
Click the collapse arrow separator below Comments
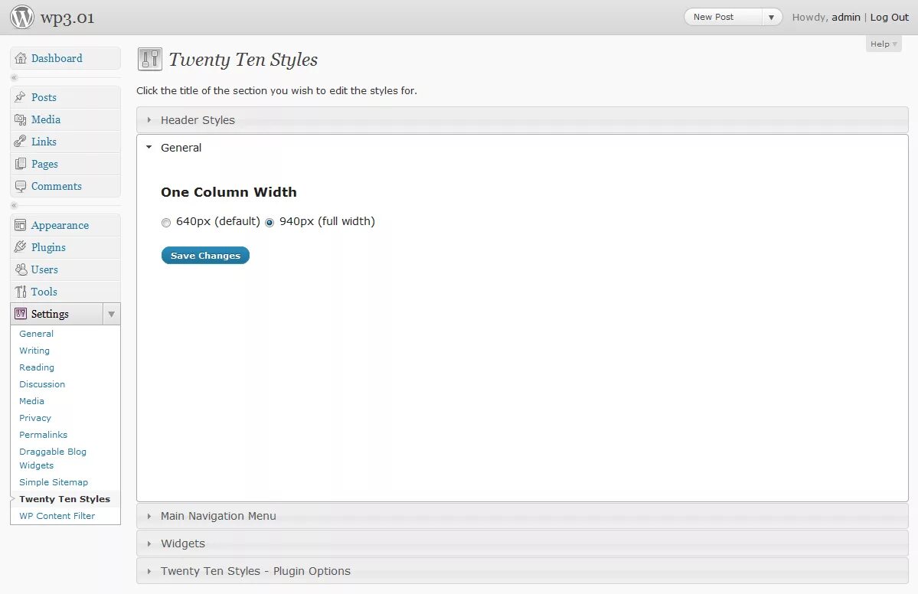click(14, 205)
